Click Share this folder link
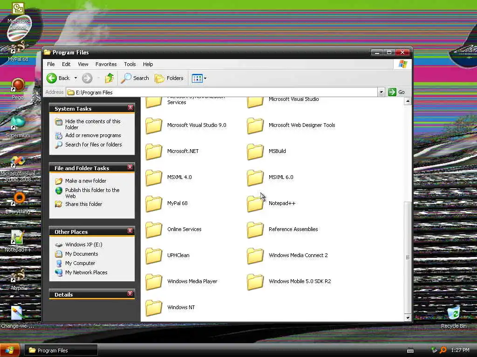477x357 pixels. (83, 204)
